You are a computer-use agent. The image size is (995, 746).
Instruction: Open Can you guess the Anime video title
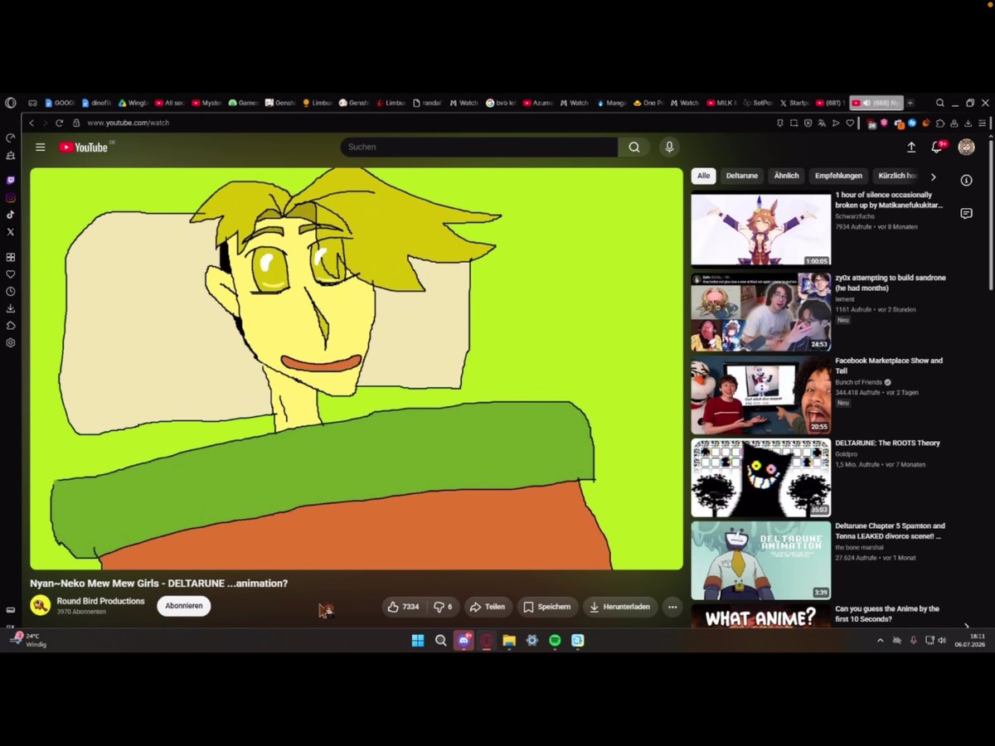coord(887,613)
